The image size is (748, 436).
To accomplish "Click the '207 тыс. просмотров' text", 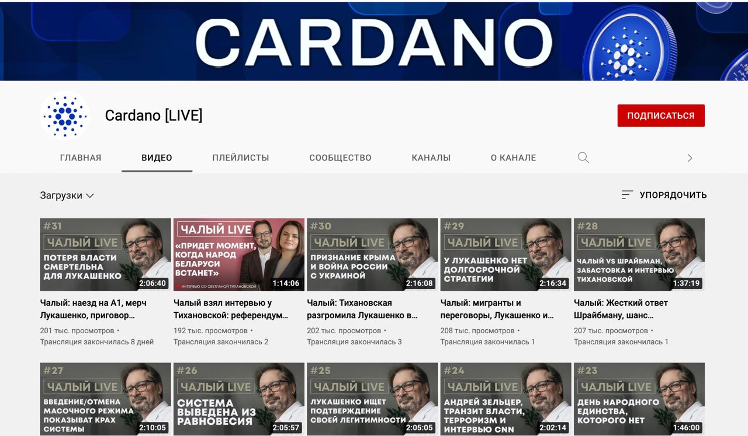I will [x=611, y=330].
